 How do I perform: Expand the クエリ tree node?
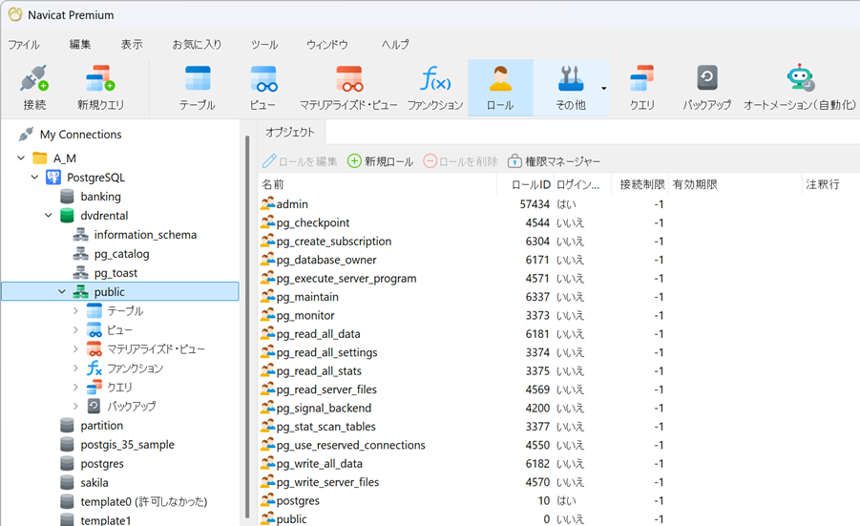[x=75, y=388]
